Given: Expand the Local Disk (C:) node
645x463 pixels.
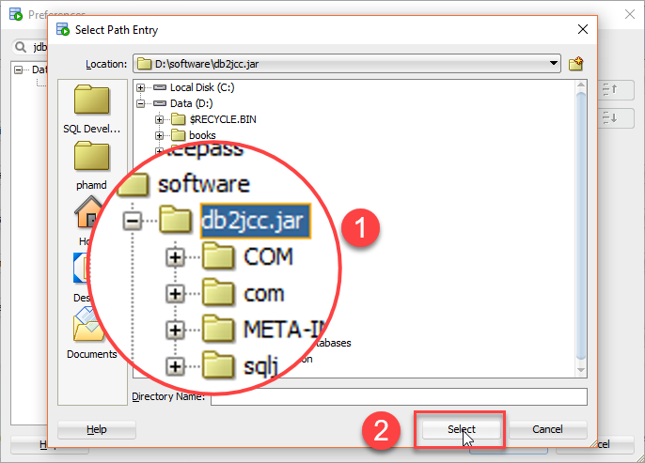Looking at the screenshot, I should coord(141,87).
